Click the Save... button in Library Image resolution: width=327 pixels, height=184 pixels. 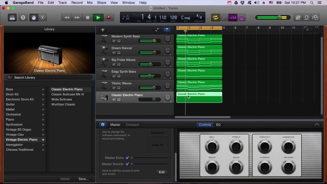click(x=84, y=179)
